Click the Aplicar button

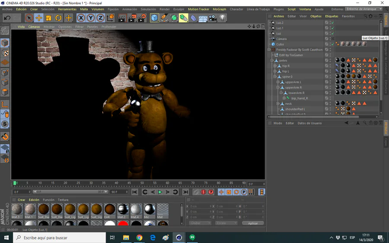(x=253, y=223)
